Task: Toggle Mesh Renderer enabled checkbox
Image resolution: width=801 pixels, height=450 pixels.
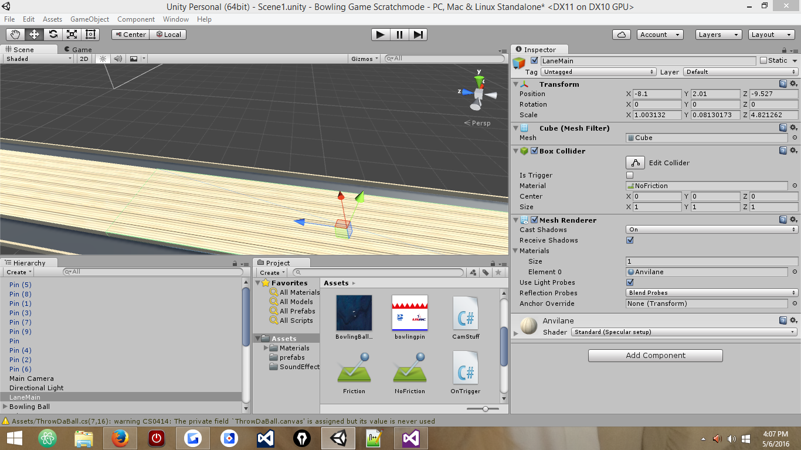Action: click(534, 220)
